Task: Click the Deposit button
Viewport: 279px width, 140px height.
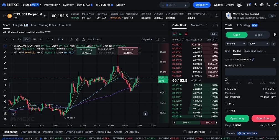Action: 202,5
